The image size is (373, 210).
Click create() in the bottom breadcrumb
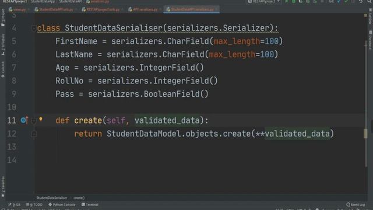[79, 198]
